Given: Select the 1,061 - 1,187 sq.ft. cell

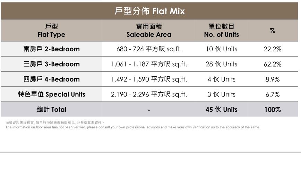Looking at the screenshot, I should 149,64.
